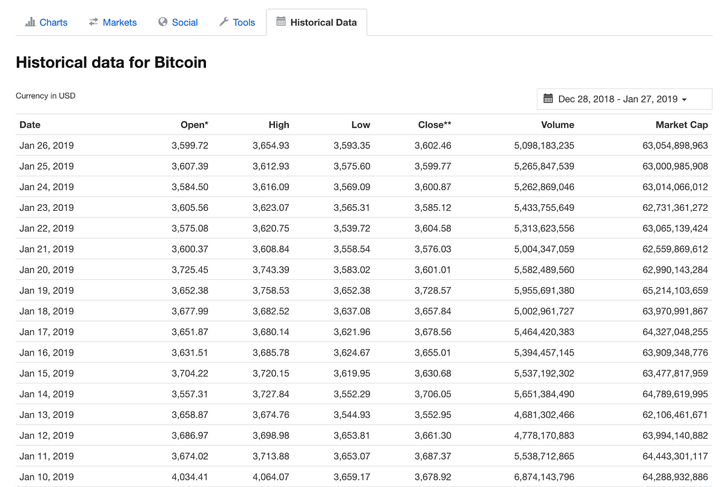
Task: Click the volume value 6,874,143,796
Action: pyautogui.click(x=544, y=477)
